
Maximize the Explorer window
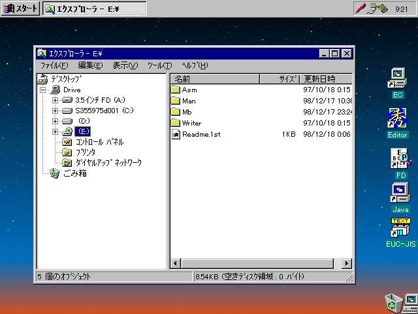[335, 54]
